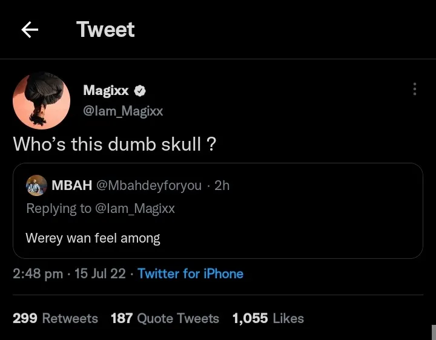
Task: Open the @Iam_Magixx handle under the name
Action: pos(123,111)
